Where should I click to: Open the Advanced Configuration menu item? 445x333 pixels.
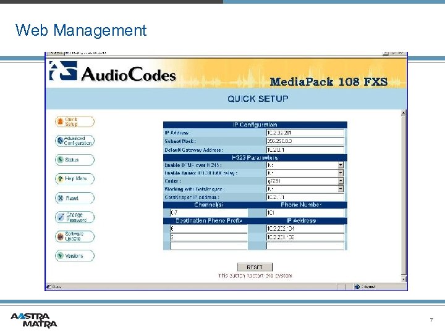tap(75, 141)
